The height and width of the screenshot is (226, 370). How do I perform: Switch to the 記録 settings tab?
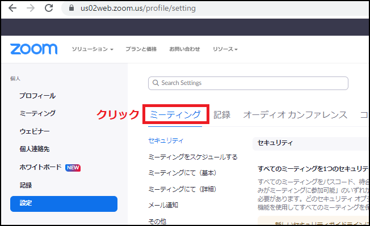[x=222, y=115]
